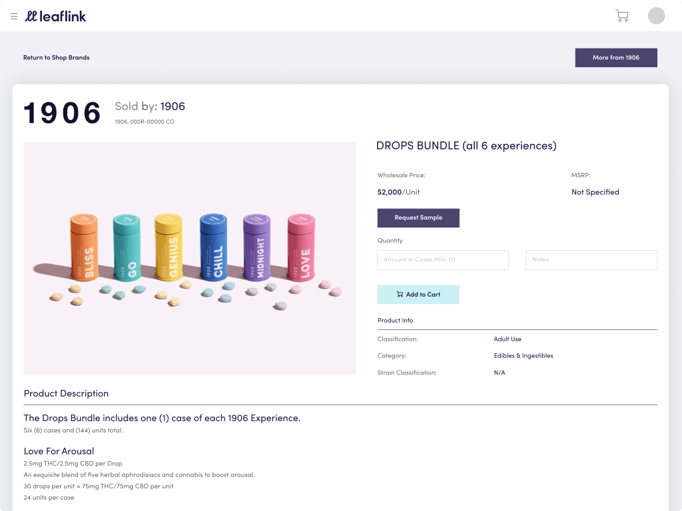Click the $2,000/Unit wholesale price

pos(398,192)
